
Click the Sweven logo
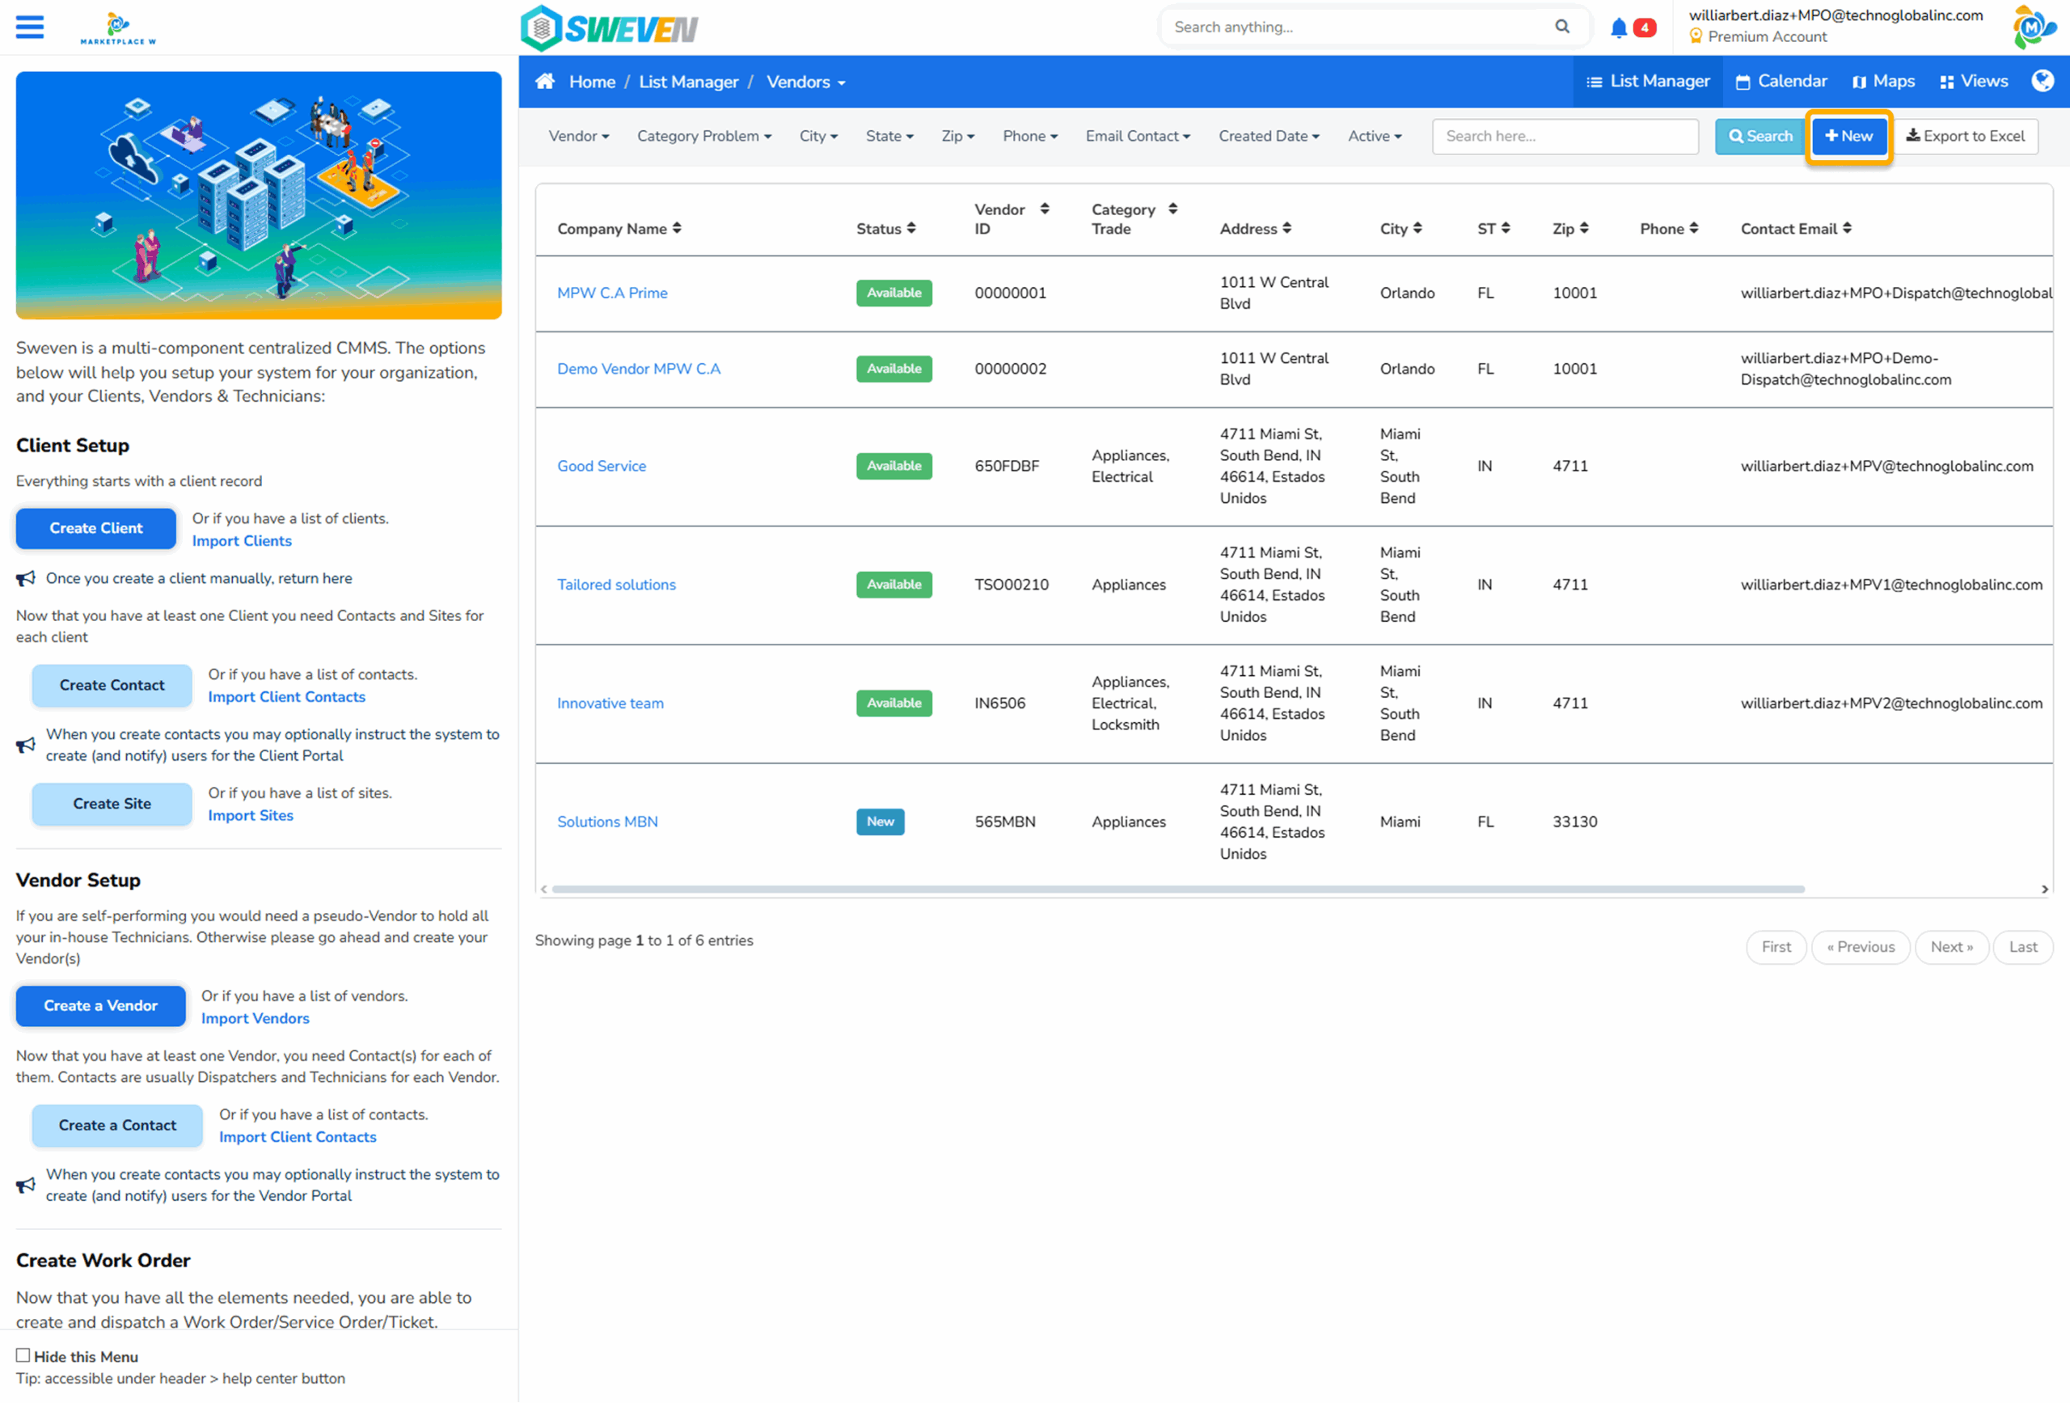click(x=610, y=28)
